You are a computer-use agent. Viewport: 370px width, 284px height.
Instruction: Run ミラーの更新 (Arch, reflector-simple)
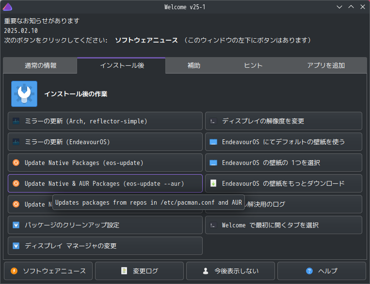105,121
